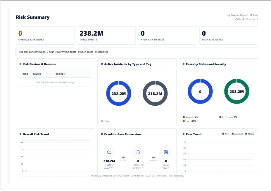Click the 1.0 axis label on Case Trend

(185, 142)
